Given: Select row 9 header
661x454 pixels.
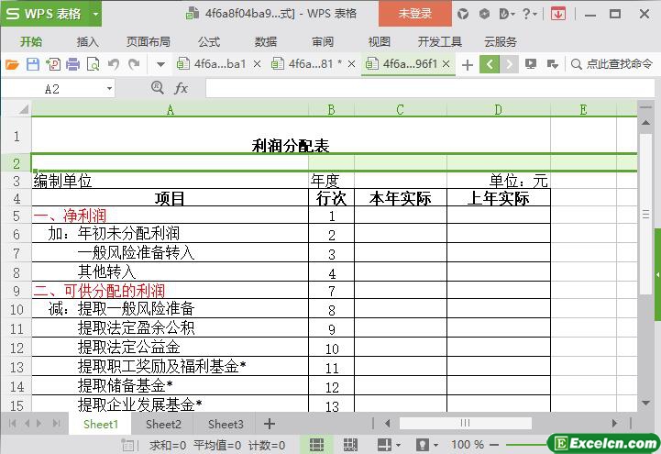Looking at the screenshot, I should point(16,291).
